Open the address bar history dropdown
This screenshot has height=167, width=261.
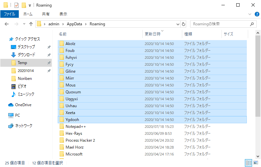click(178, 24)
